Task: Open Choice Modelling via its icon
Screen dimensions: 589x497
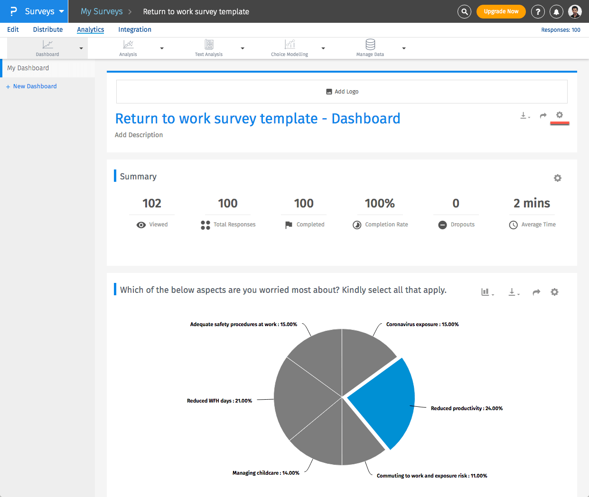Action: tap(289, 45)
